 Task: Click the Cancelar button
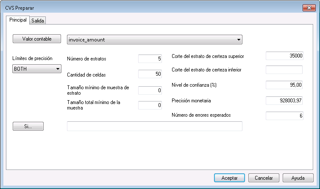[264, 178]
